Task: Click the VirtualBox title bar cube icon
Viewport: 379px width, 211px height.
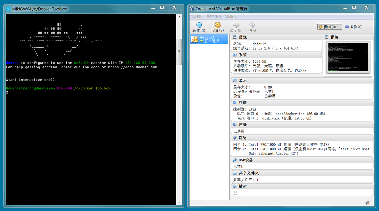Action: (192, 9)
